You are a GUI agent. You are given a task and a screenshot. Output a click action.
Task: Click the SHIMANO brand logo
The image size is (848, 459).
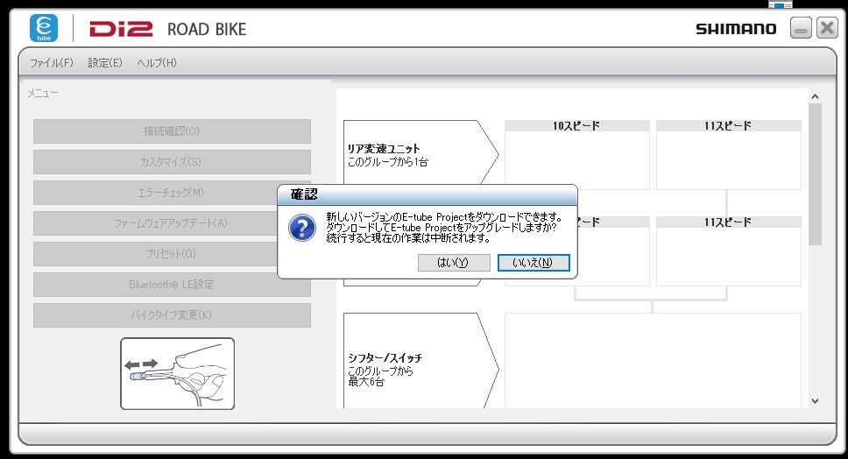(x=736, y=29)
